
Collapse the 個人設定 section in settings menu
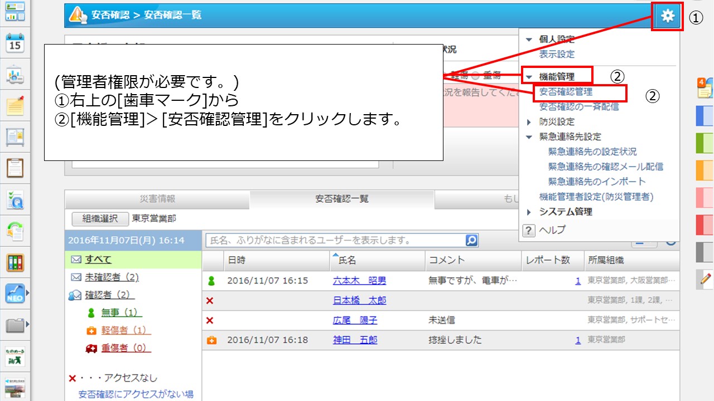pyautogui.click(x=529, y=40)
